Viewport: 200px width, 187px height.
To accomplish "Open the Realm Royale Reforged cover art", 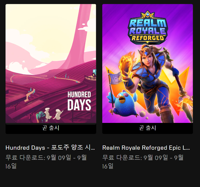I will [147, 63].
